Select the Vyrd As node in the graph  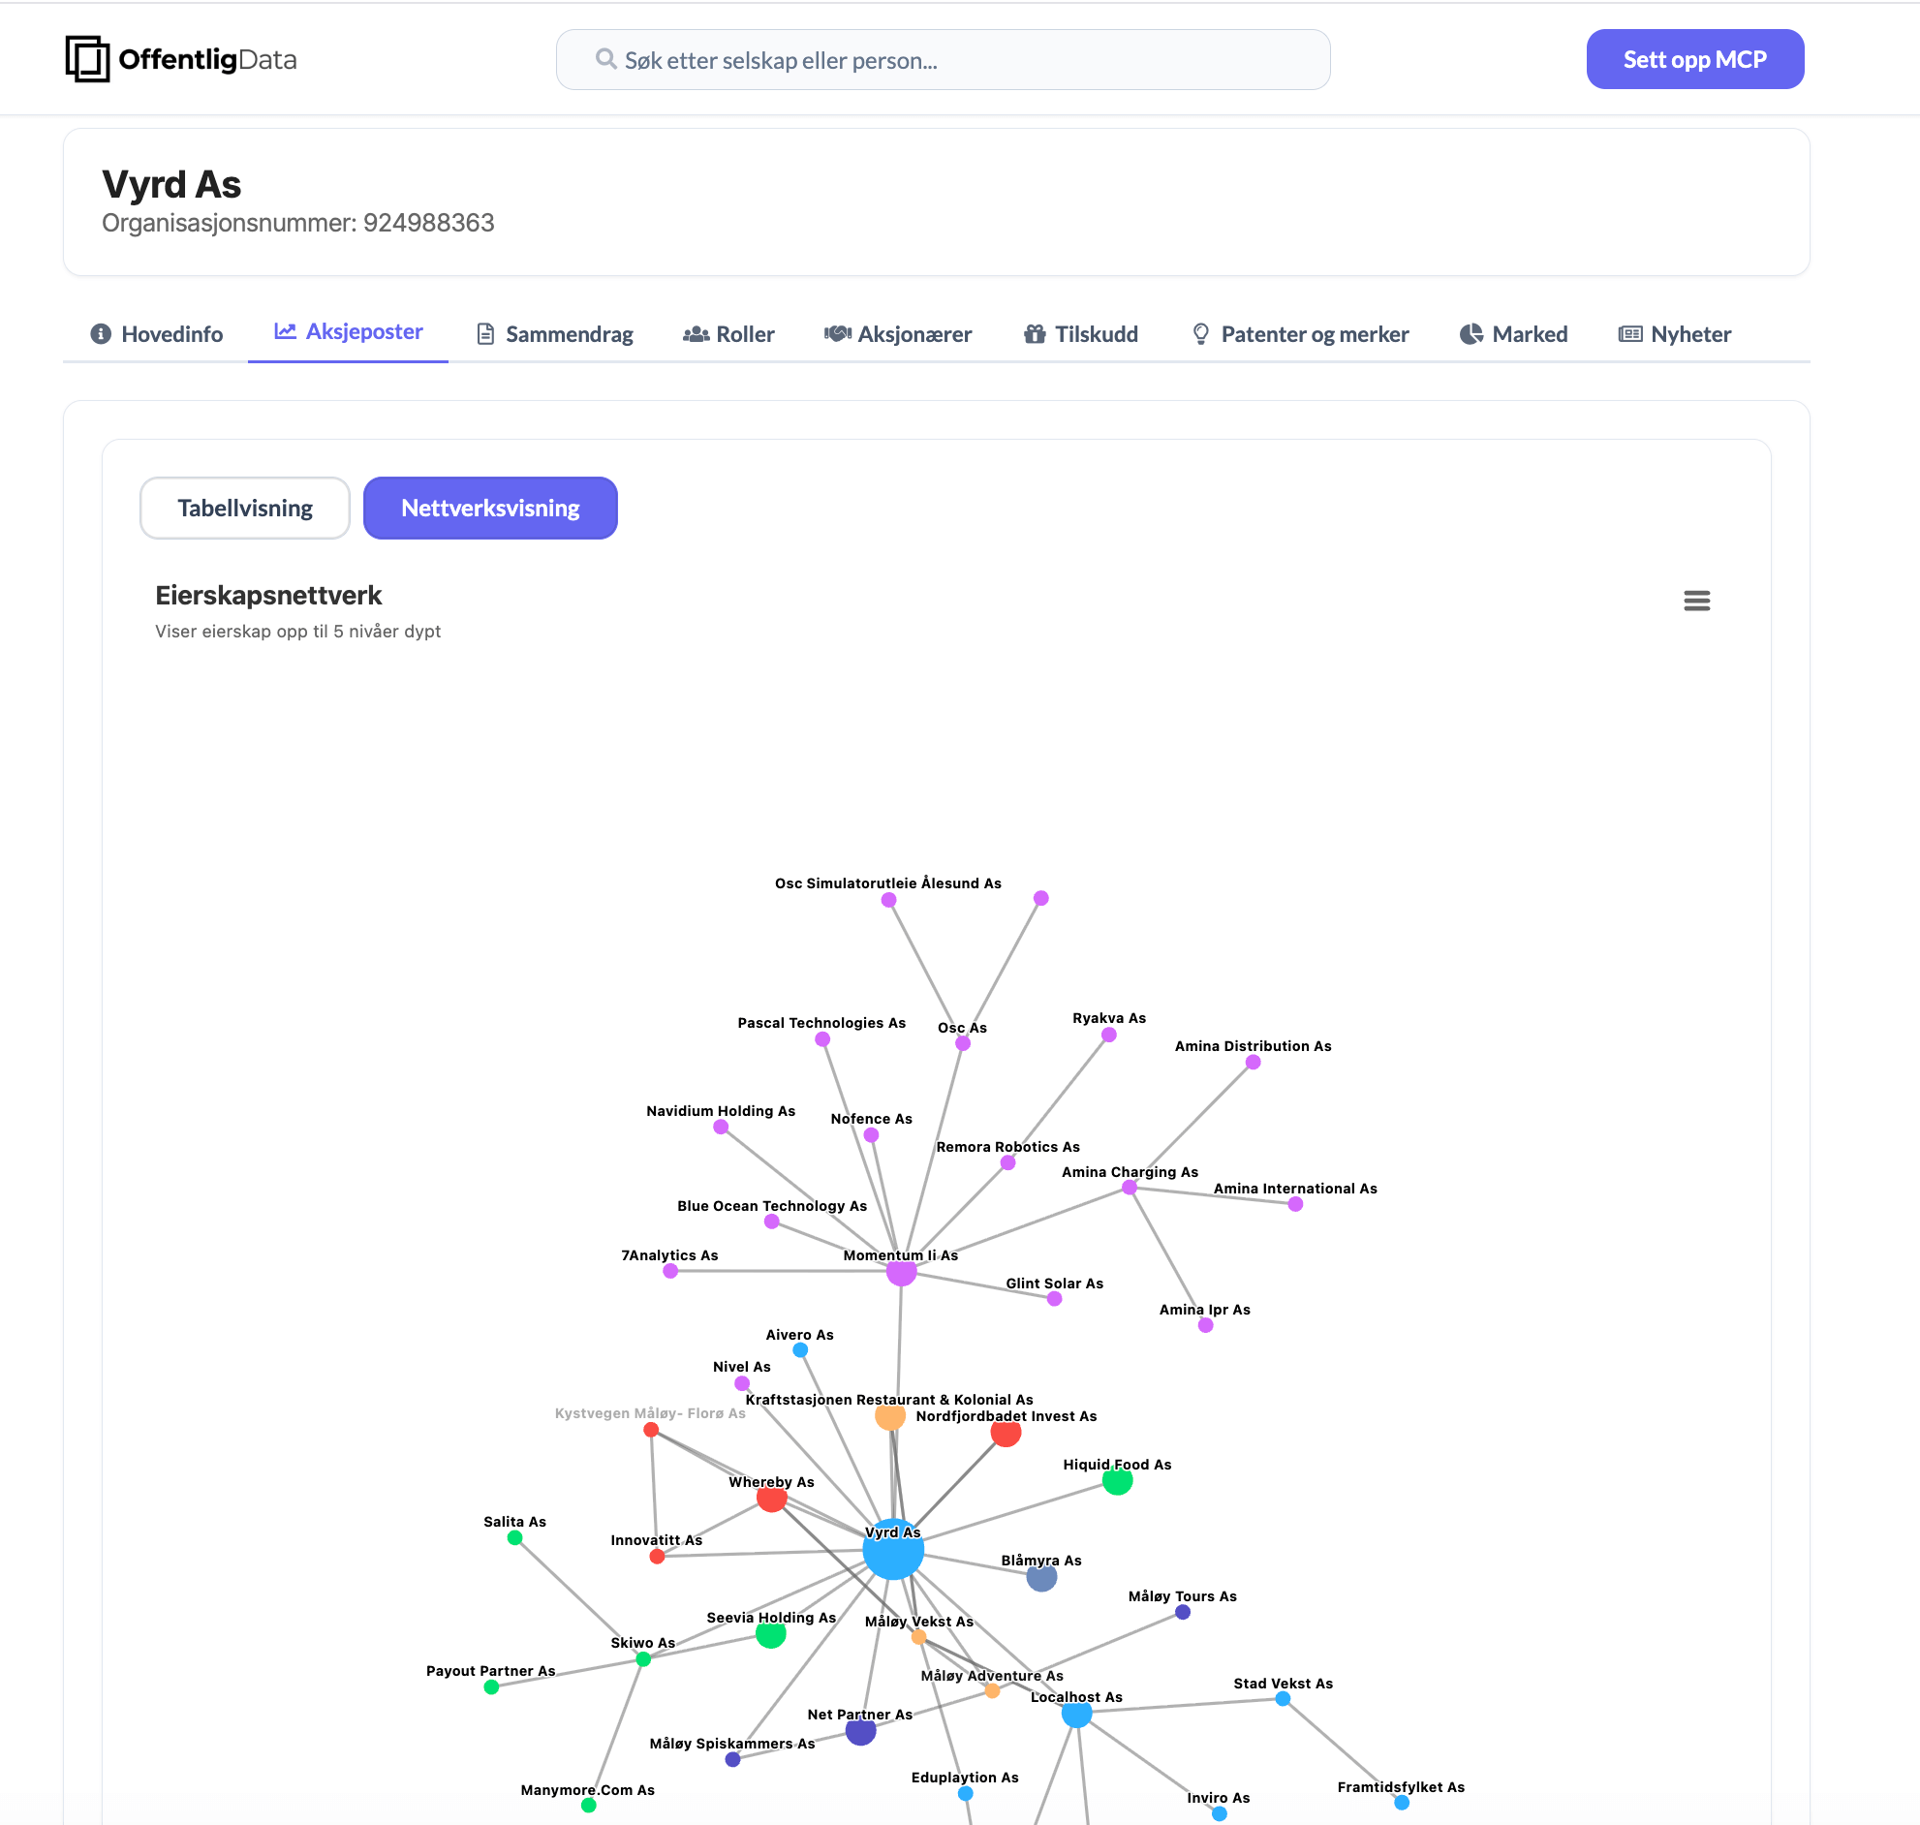(x=892, y=1549)
